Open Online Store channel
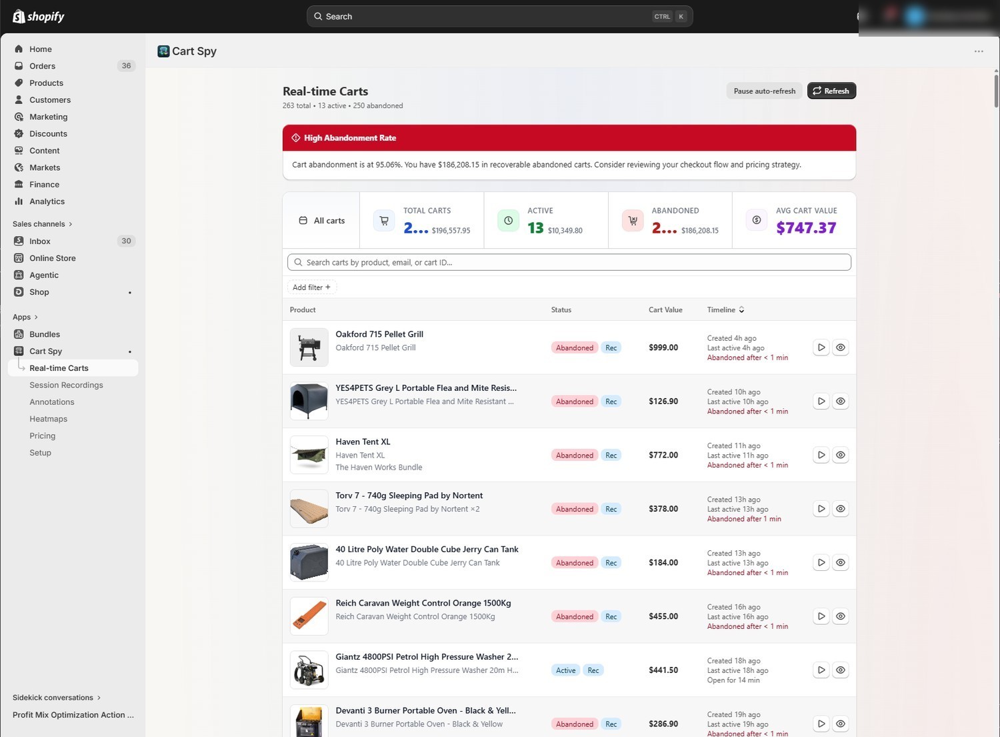The height and width of the screenshot is (737, 1000). (x=52, y=258)
